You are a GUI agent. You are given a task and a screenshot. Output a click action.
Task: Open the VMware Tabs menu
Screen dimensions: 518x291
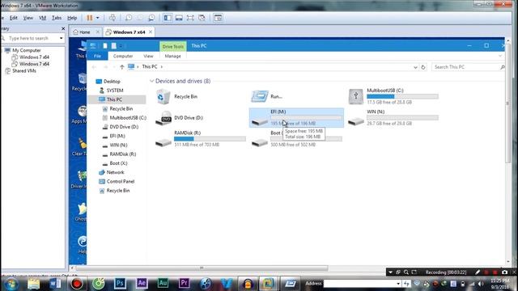[57, 18]
